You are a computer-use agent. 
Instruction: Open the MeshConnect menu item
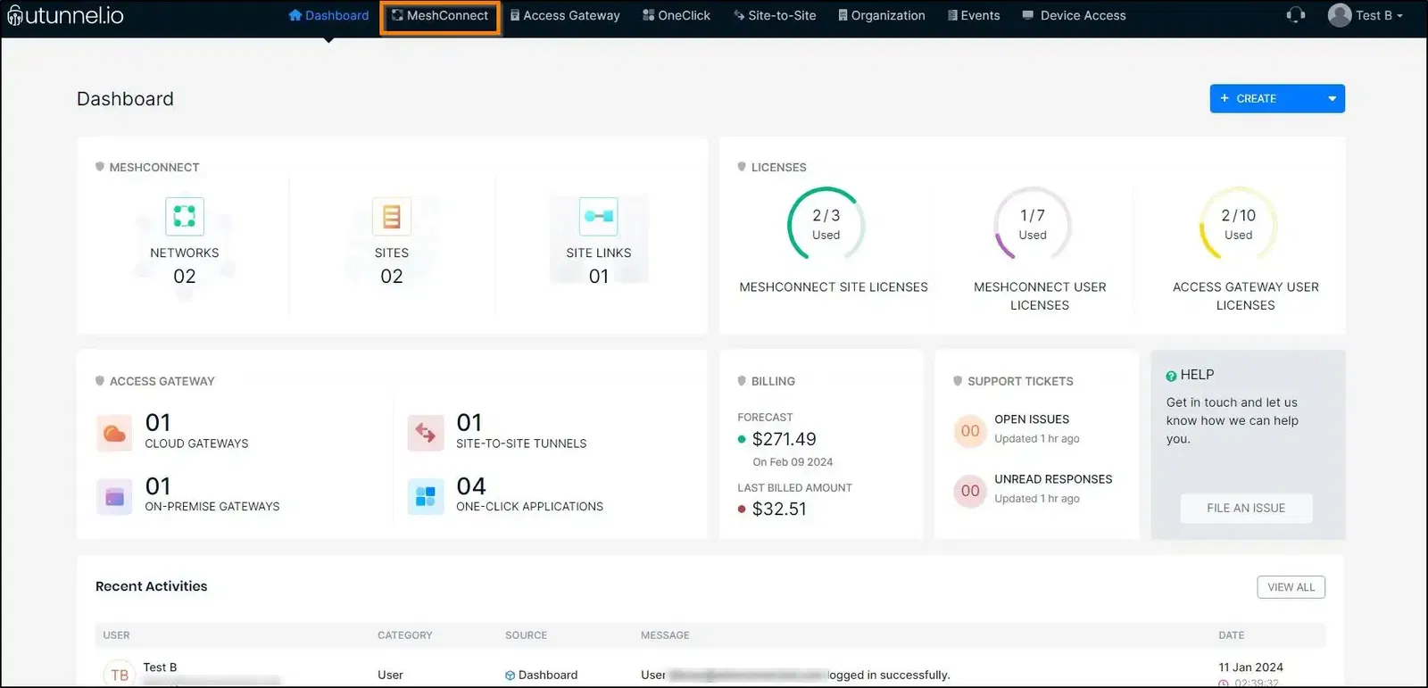[x=440, y=16]
